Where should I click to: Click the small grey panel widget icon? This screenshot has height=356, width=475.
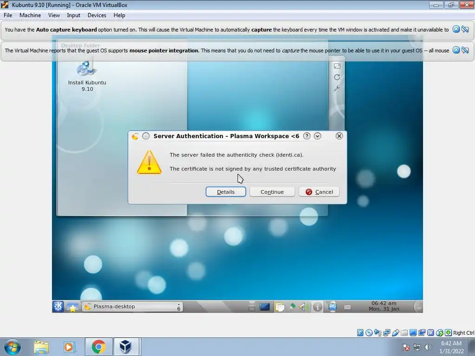pyautogui.click(x=347, y=307)
